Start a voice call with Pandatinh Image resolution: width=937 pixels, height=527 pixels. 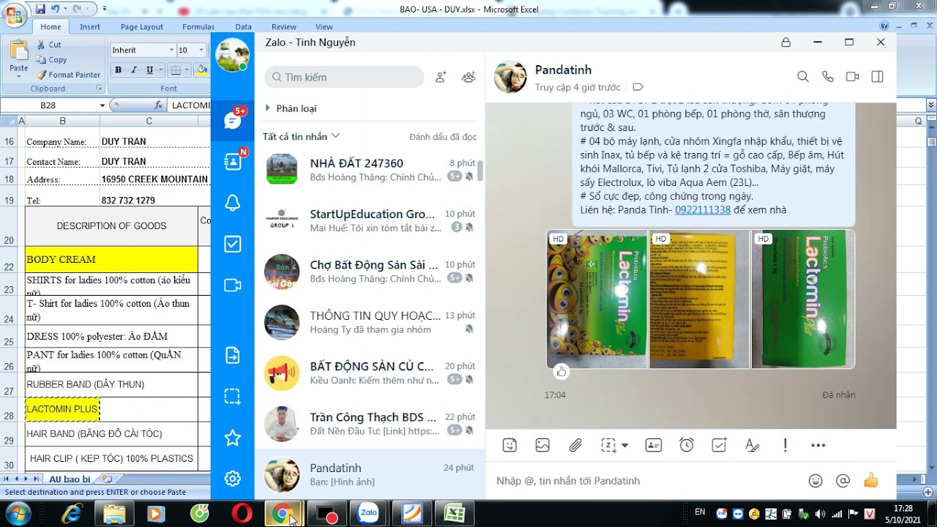(828, 77)
